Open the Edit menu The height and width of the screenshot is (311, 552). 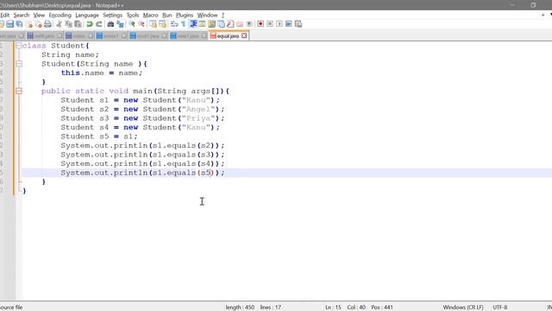(x=5, y=16)
